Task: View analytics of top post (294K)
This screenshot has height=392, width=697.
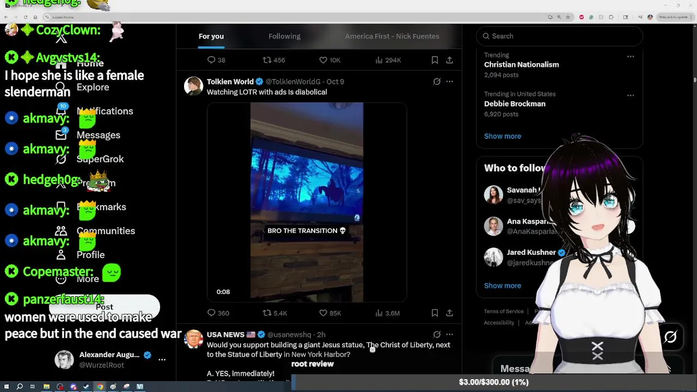Action: pyautogui.click(x=388, y=60)
